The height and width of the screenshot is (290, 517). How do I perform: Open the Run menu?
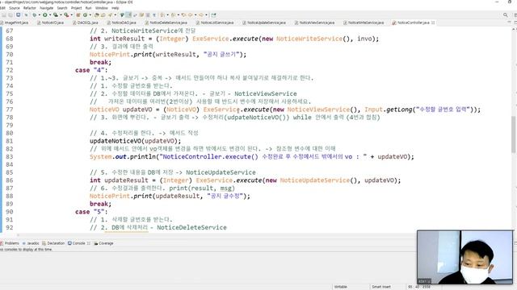[88, 8]
